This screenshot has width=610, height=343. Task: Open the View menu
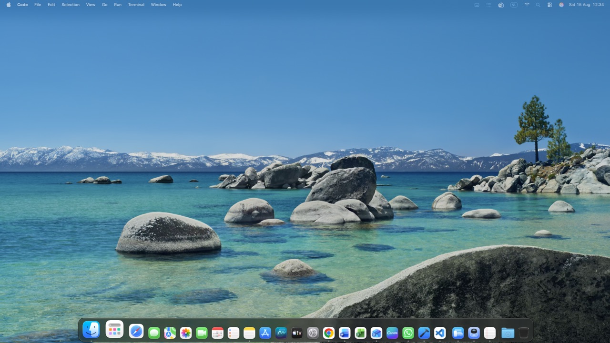click(x=91, y=5)
